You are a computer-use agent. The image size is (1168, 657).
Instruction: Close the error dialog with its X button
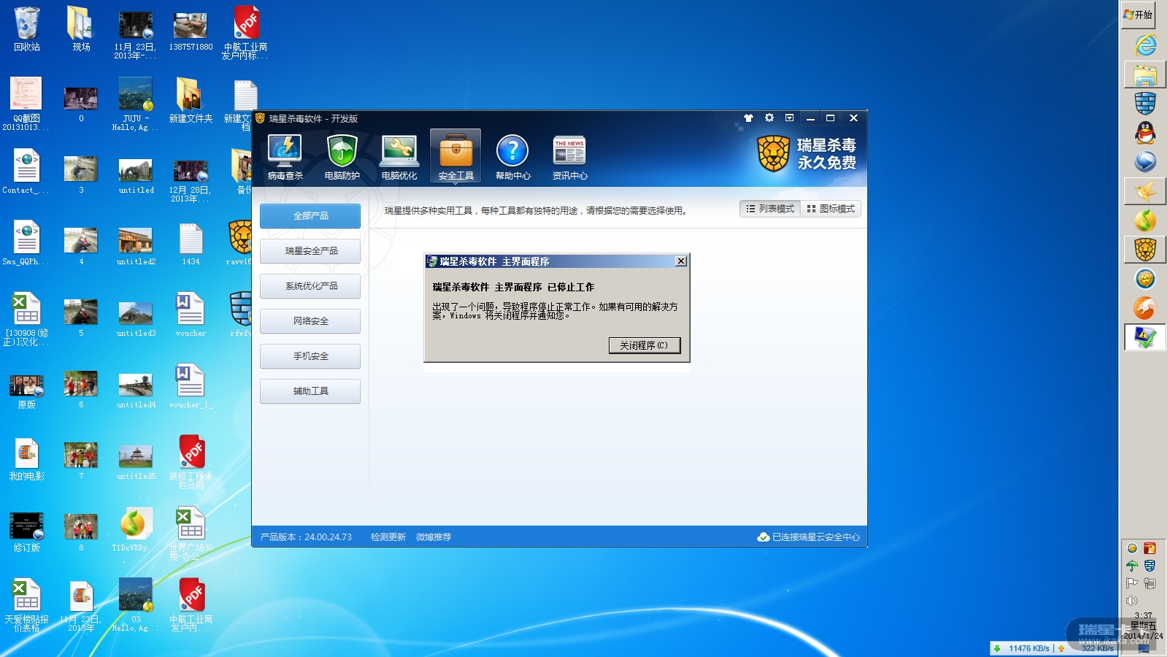click(x=681, y=261)
